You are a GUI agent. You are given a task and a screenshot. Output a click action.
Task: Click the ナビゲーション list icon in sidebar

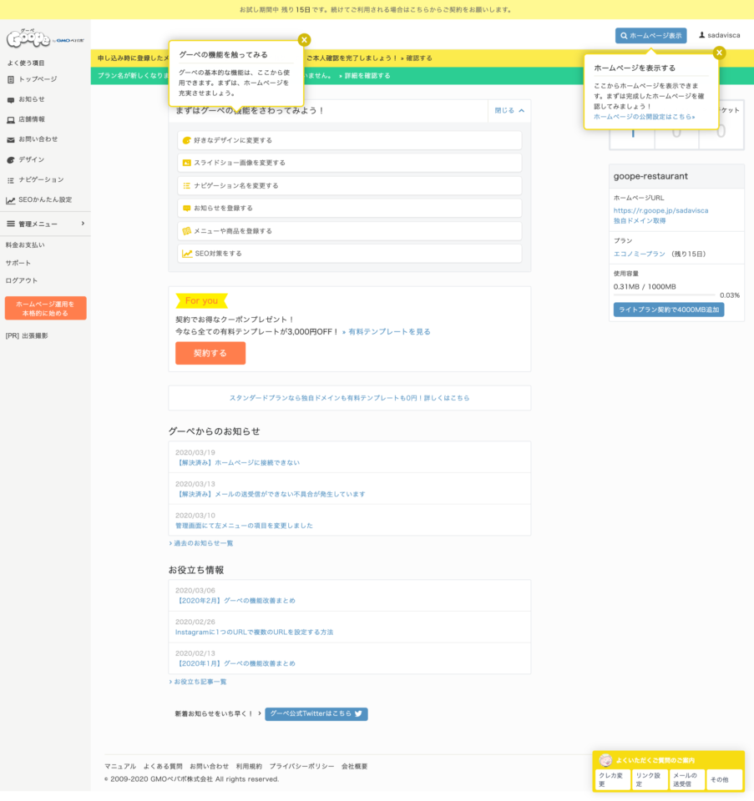11,180
